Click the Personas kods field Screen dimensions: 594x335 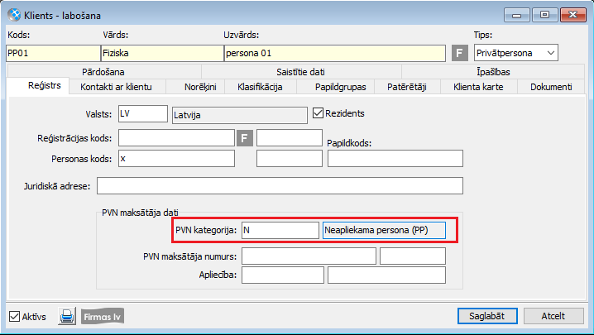[x=176, y=159]
